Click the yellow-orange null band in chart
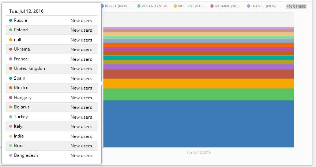This screenshot has height=167, width=316. [x=199, y=83]
